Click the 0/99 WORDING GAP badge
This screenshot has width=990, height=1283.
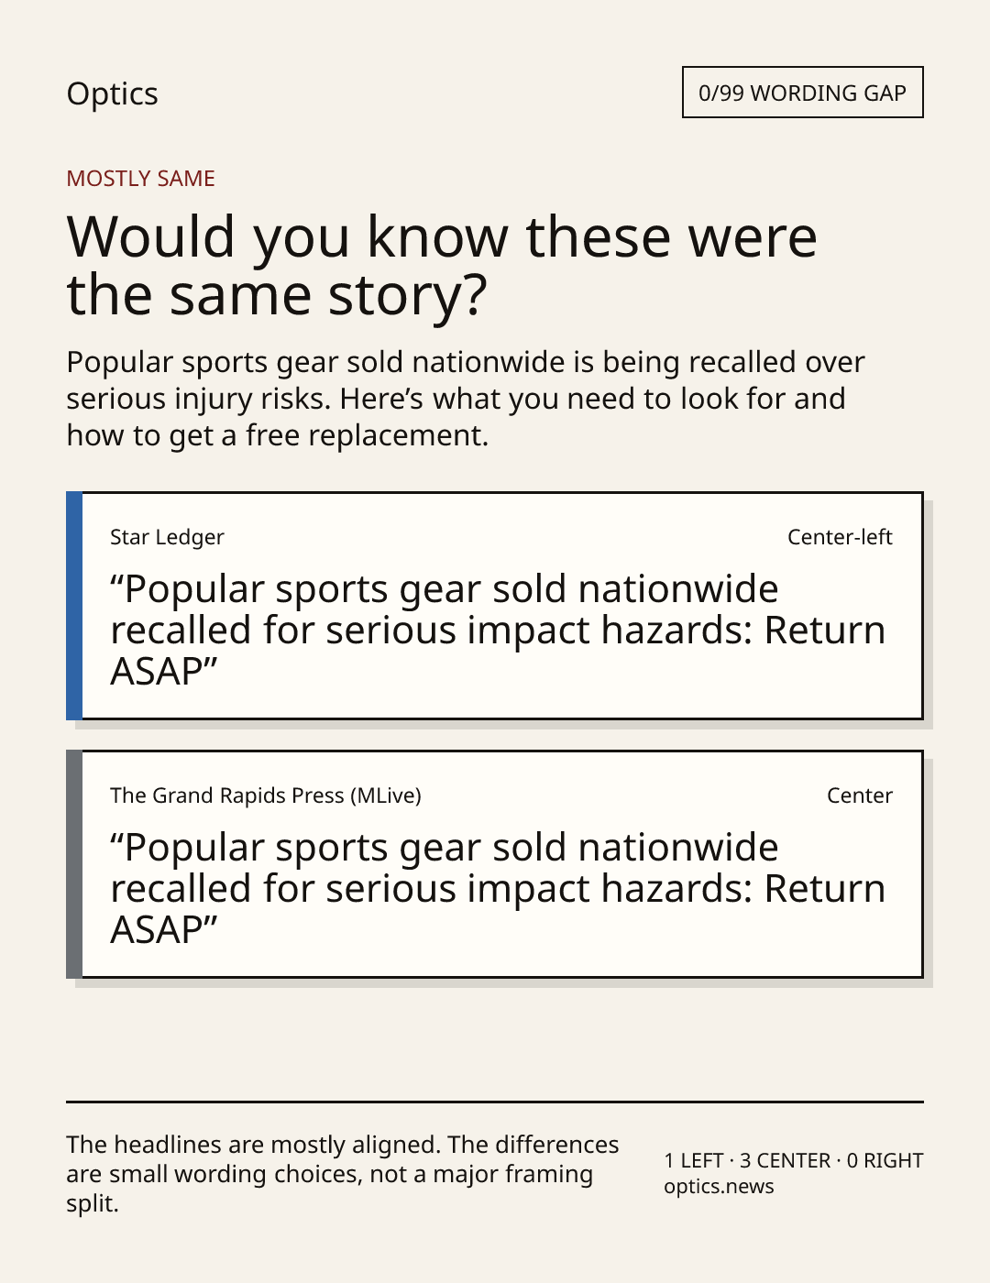(x=802, y=93)
